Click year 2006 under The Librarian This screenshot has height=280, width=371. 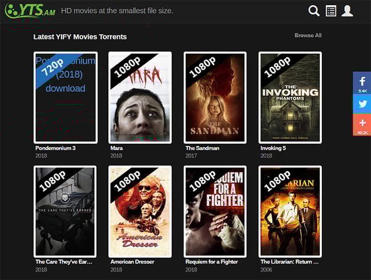click(x=266, y=270)
